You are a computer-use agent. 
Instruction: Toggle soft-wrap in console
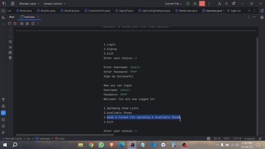coord(10,42)
